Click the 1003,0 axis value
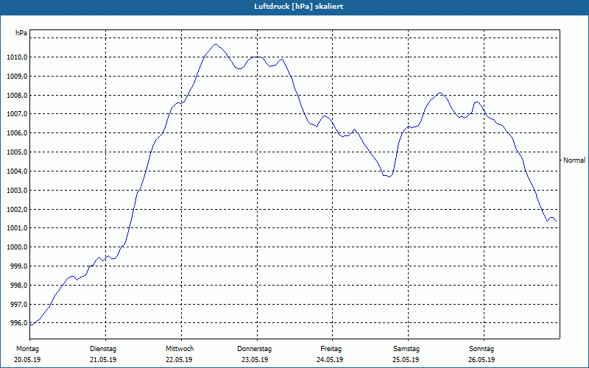Image resolution: width=589 pixels, height=368 pixels. [x=17, y=191]
